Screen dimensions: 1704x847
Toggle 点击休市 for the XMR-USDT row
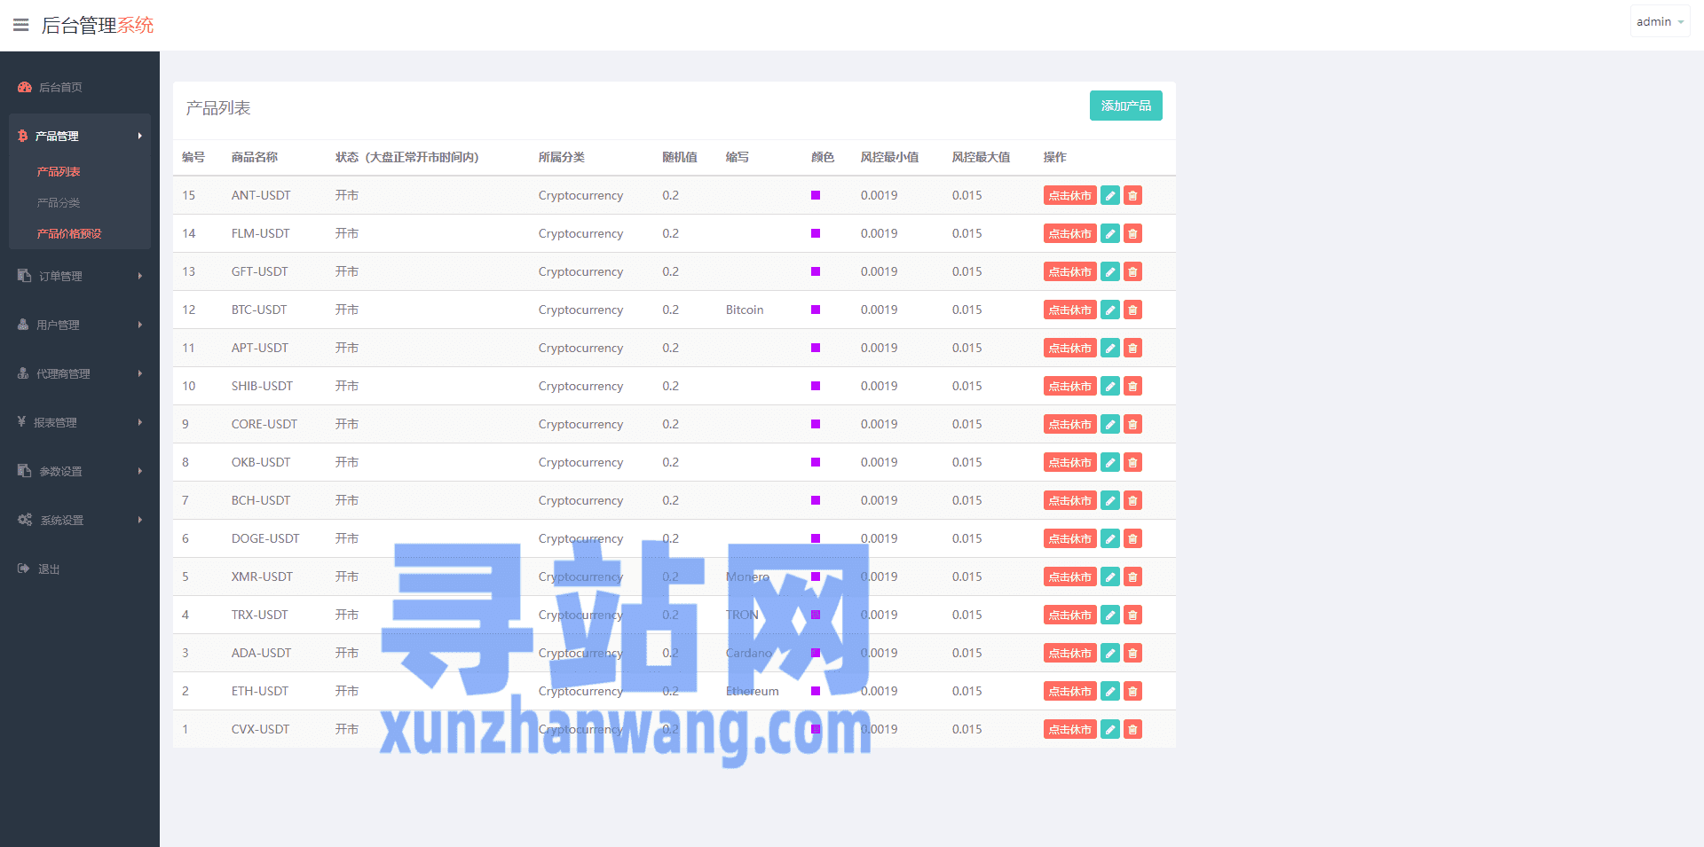coord(1069,576)
